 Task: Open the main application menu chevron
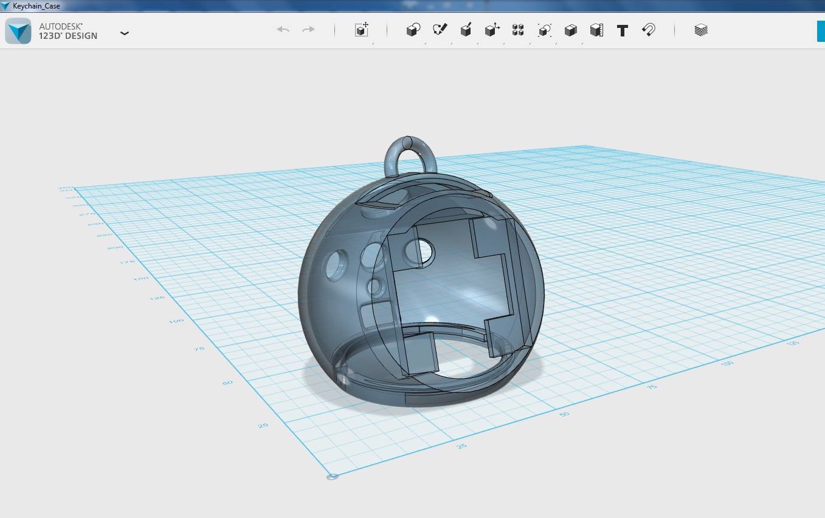125,33
